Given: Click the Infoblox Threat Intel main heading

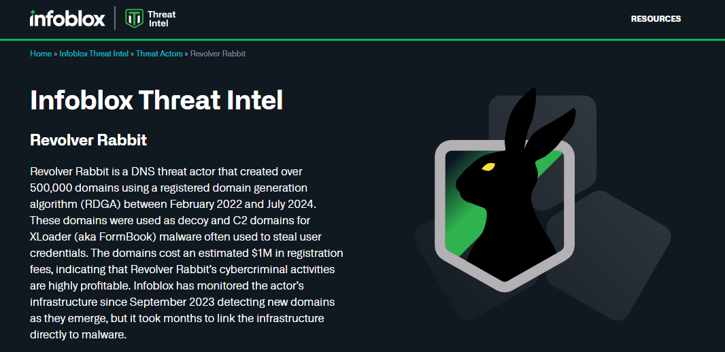Looking at the screenshot, I should (156, 100).
